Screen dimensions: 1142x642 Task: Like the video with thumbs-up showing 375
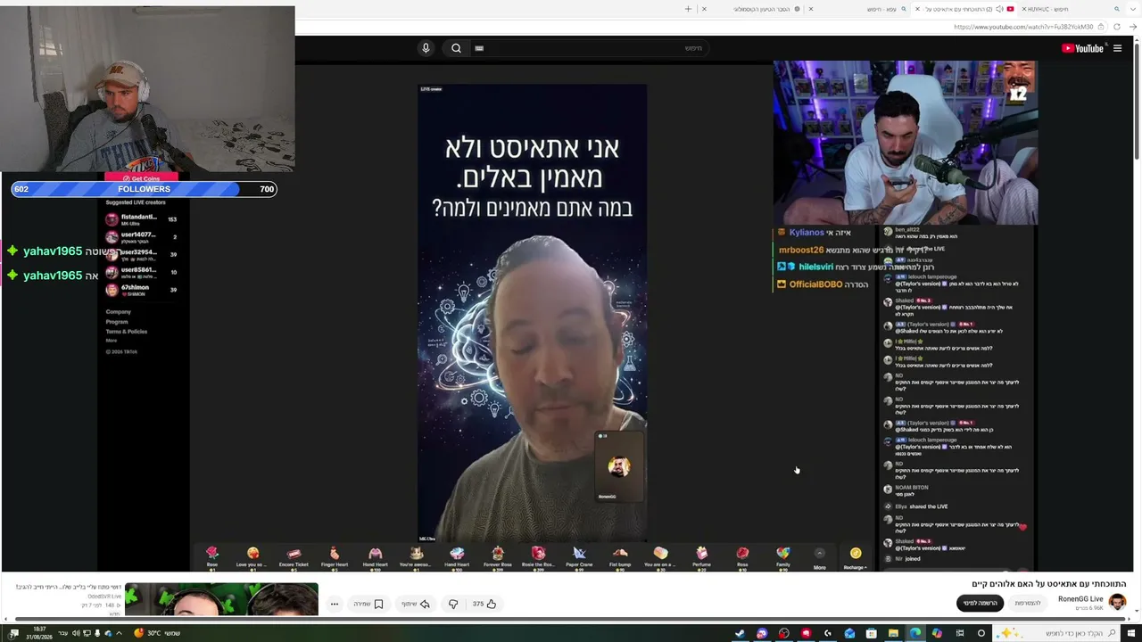[484, 604]
